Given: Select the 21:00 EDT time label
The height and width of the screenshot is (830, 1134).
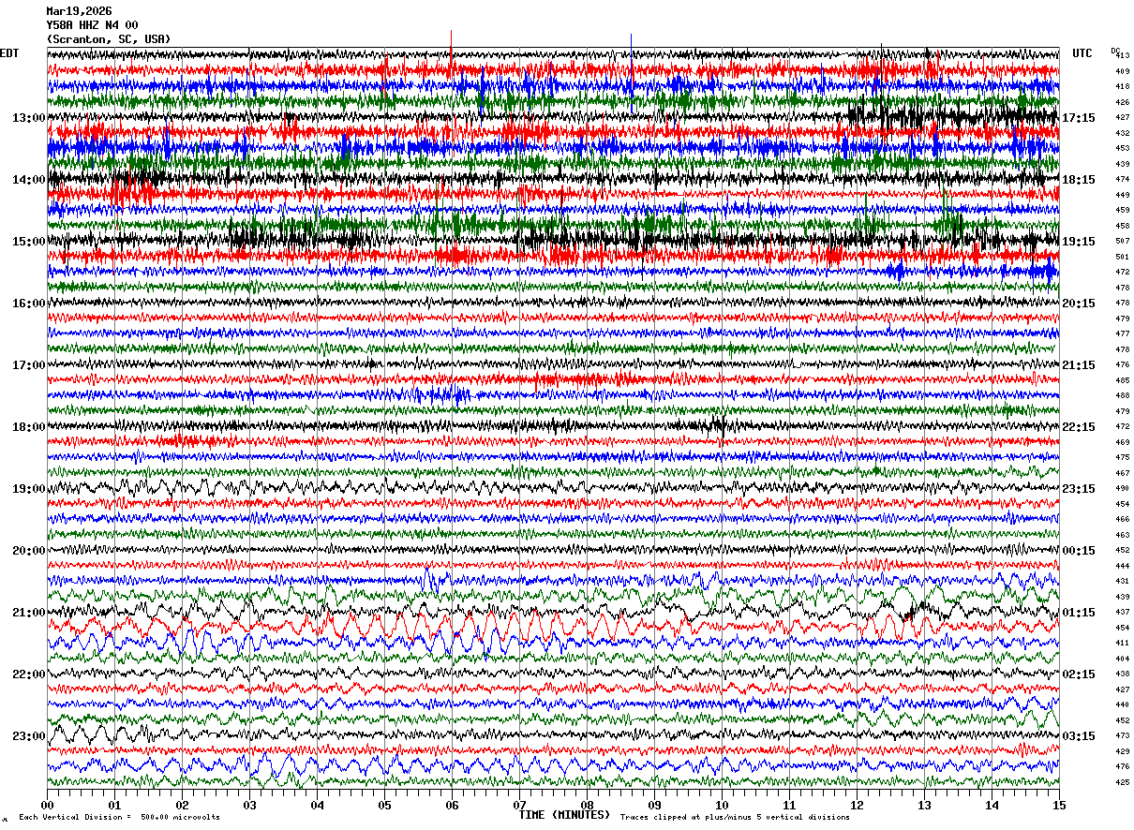Looking at the screenshot, I should click(x=29, y=613).
